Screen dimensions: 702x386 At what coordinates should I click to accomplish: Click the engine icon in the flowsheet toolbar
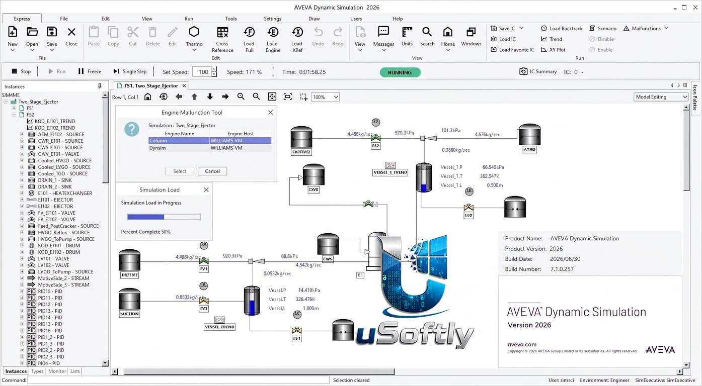(164, 96)
